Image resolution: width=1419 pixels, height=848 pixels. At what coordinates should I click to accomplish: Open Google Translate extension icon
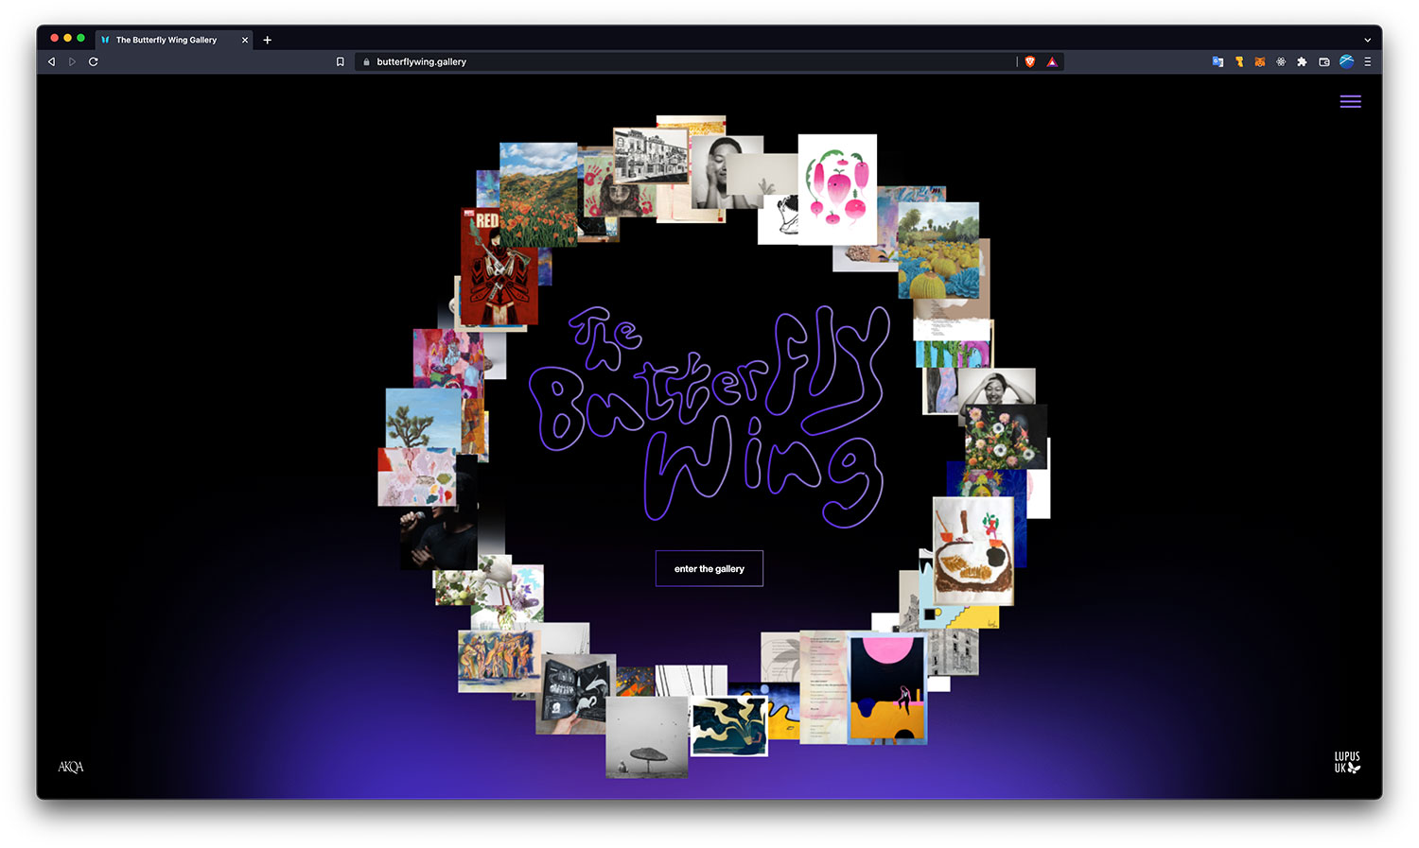coord(1218,61)
